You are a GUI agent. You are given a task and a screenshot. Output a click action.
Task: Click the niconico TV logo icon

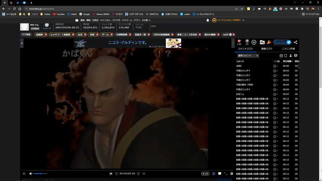pos(77,20)
